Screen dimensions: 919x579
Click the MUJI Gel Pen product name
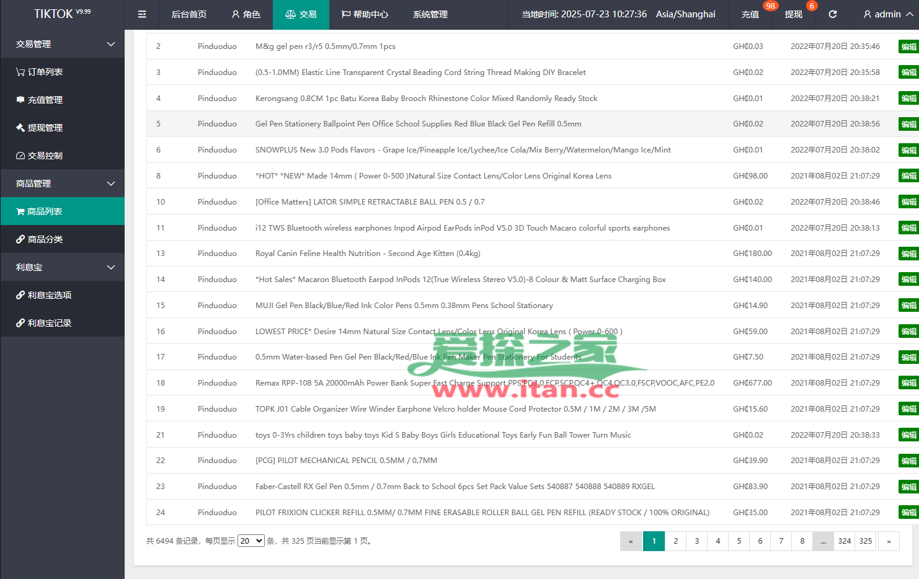point(404,306)
